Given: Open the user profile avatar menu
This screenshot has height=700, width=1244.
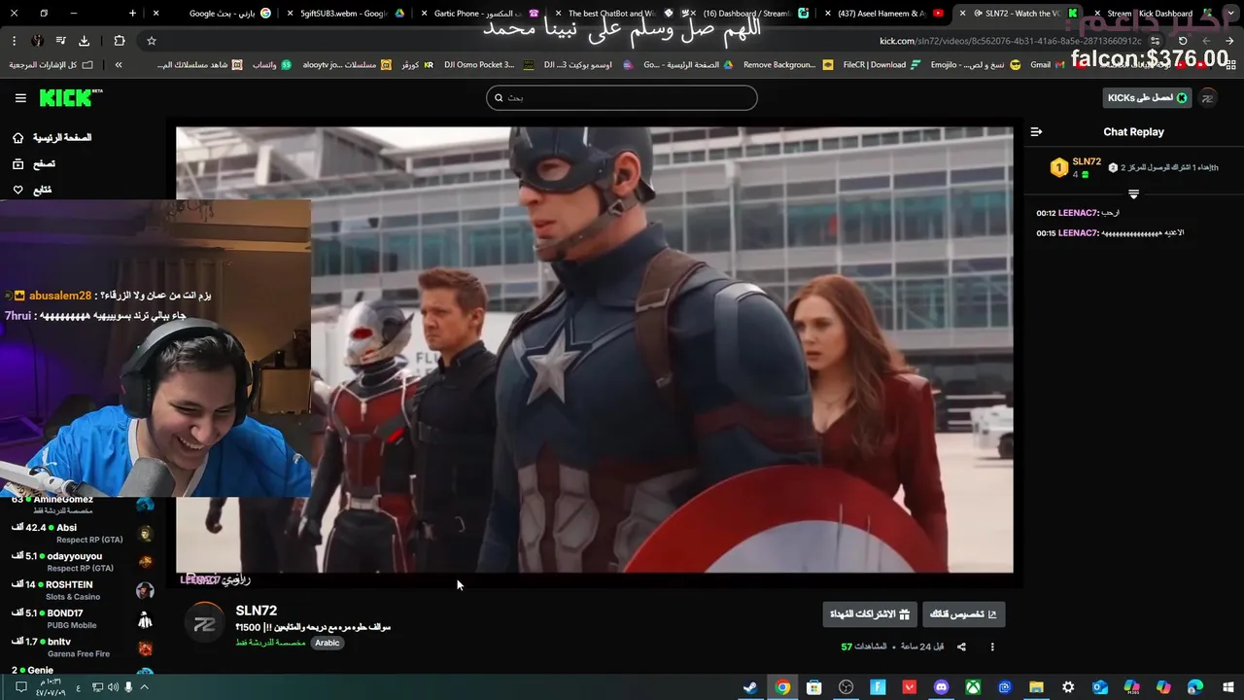Looking at the screenshot, I should [1208, 98].
